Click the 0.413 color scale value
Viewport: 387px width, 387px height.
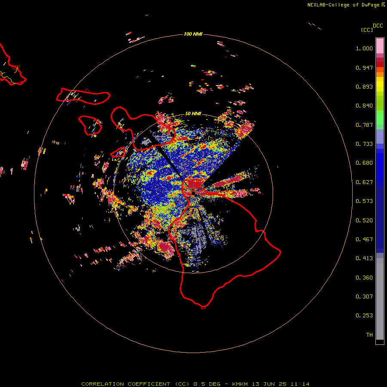pyautogui.click(x=364, y=258)
